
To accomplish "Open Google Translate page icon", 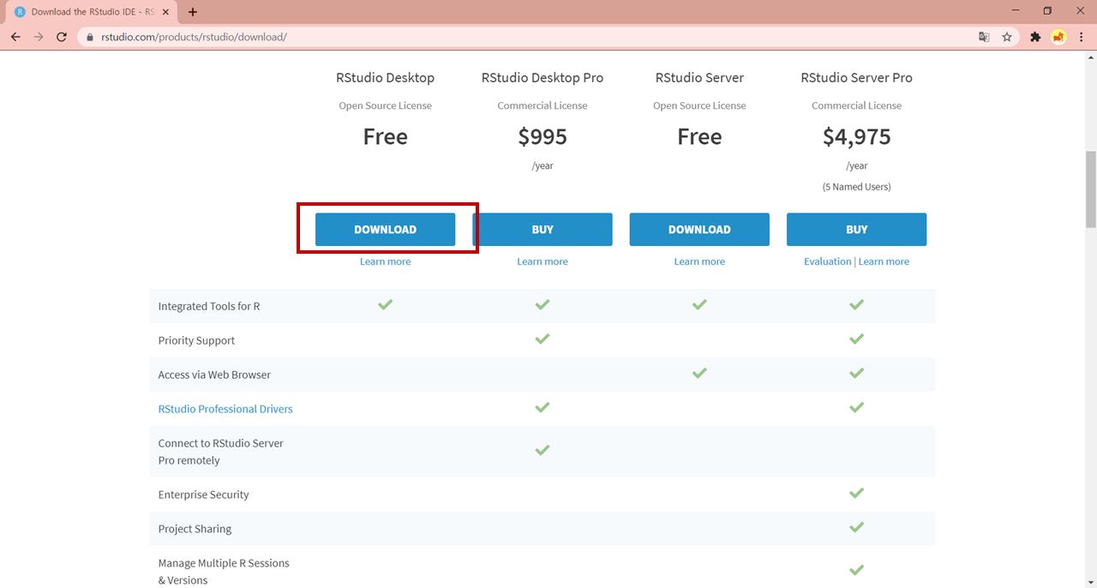I will point(984,37).
